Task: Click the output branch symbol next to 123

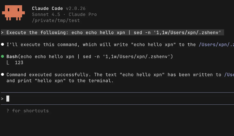Action: 8,63
